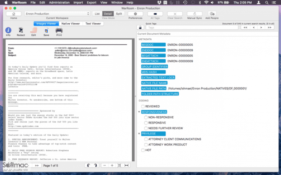Switch to Detail view mode
281x175 pixels.
(108, 14)
